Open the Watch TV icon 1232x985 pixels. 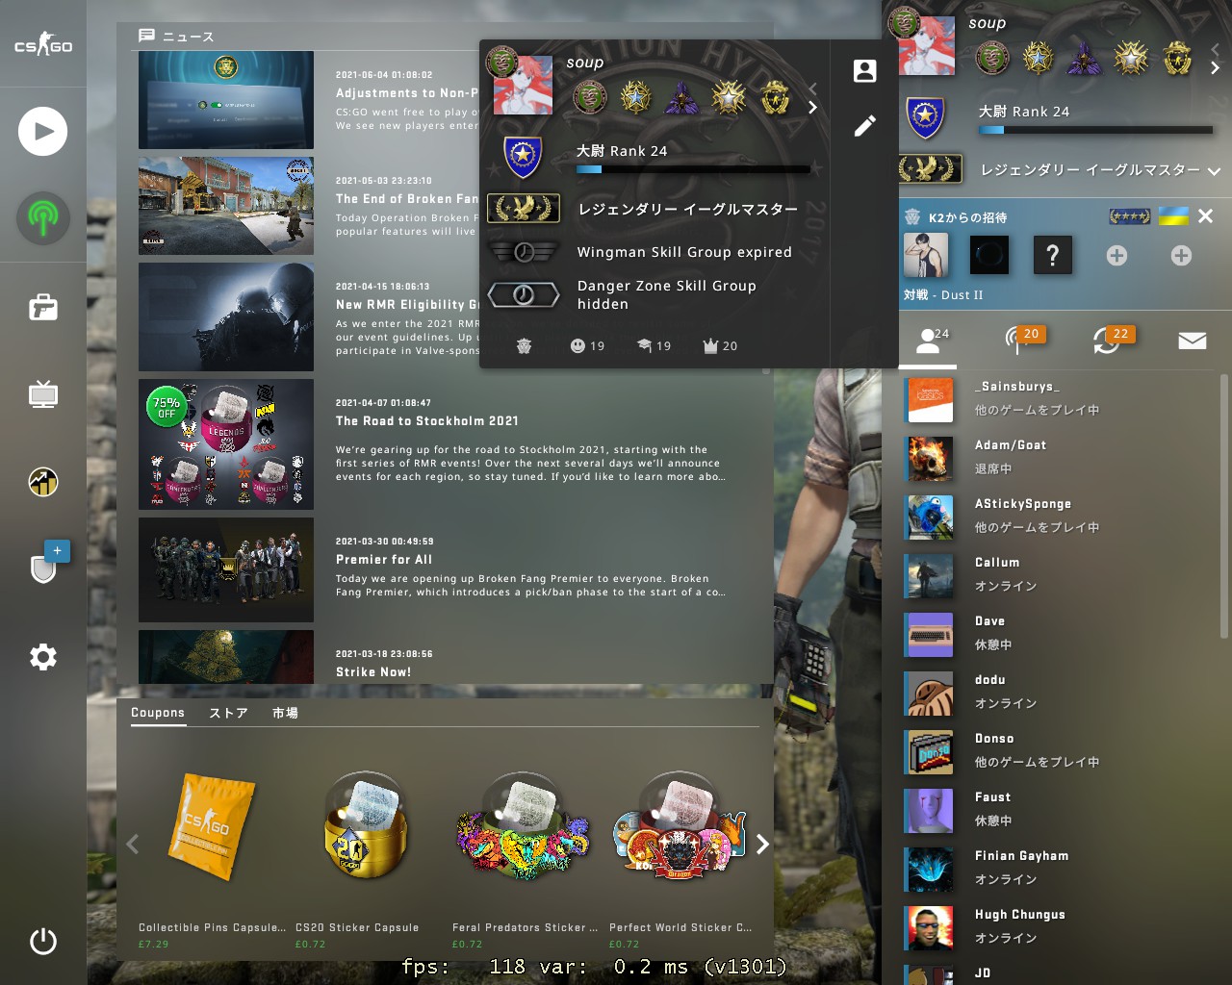43,393
